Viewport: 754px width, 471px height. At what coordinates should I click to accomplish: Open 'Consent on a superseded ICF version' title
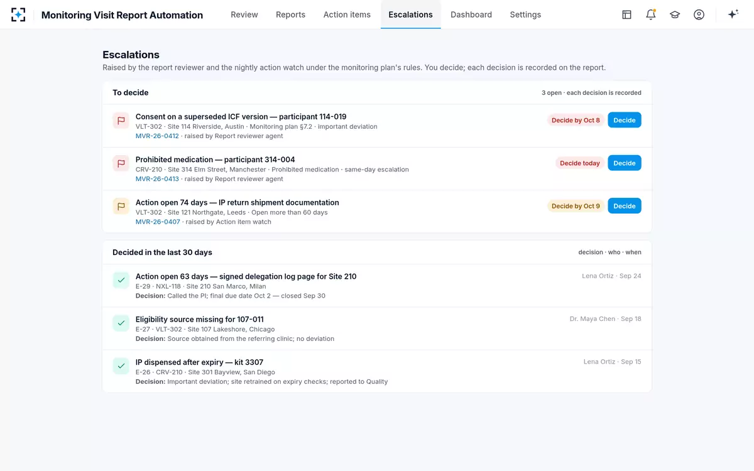241,116
